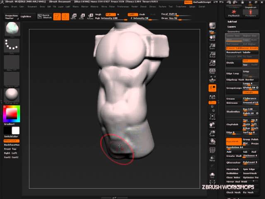
Task: Click SwitchColor to swap colors
Action: (x=11, y=136)
